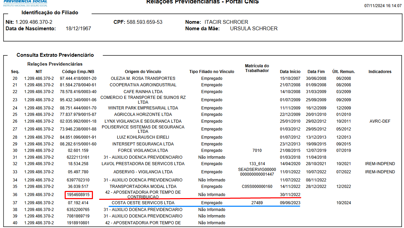Select COSTA OESTE SERVICOS LTDA
This screenshot has width=404, height=228.
(143, 203)
